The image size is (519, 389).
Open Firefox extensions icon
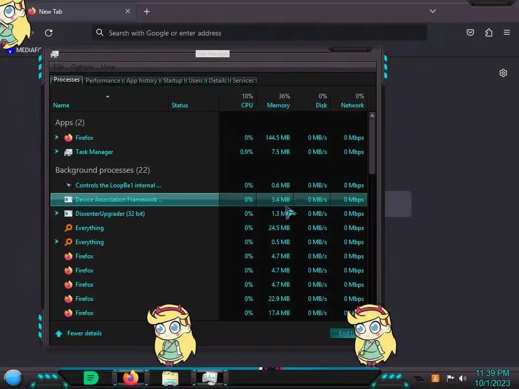click(489, 32)
